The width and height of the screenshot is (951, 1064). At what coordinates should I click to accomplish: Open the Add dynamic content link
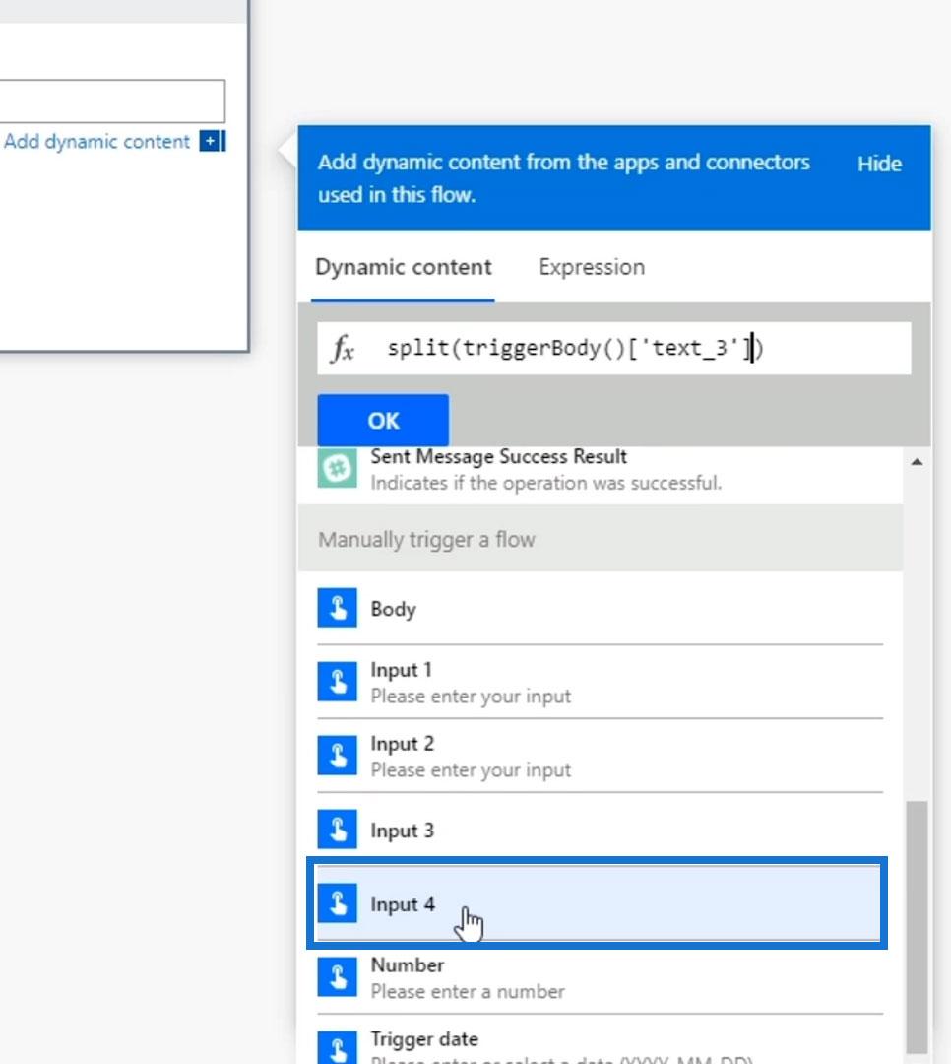click(97, 142)
